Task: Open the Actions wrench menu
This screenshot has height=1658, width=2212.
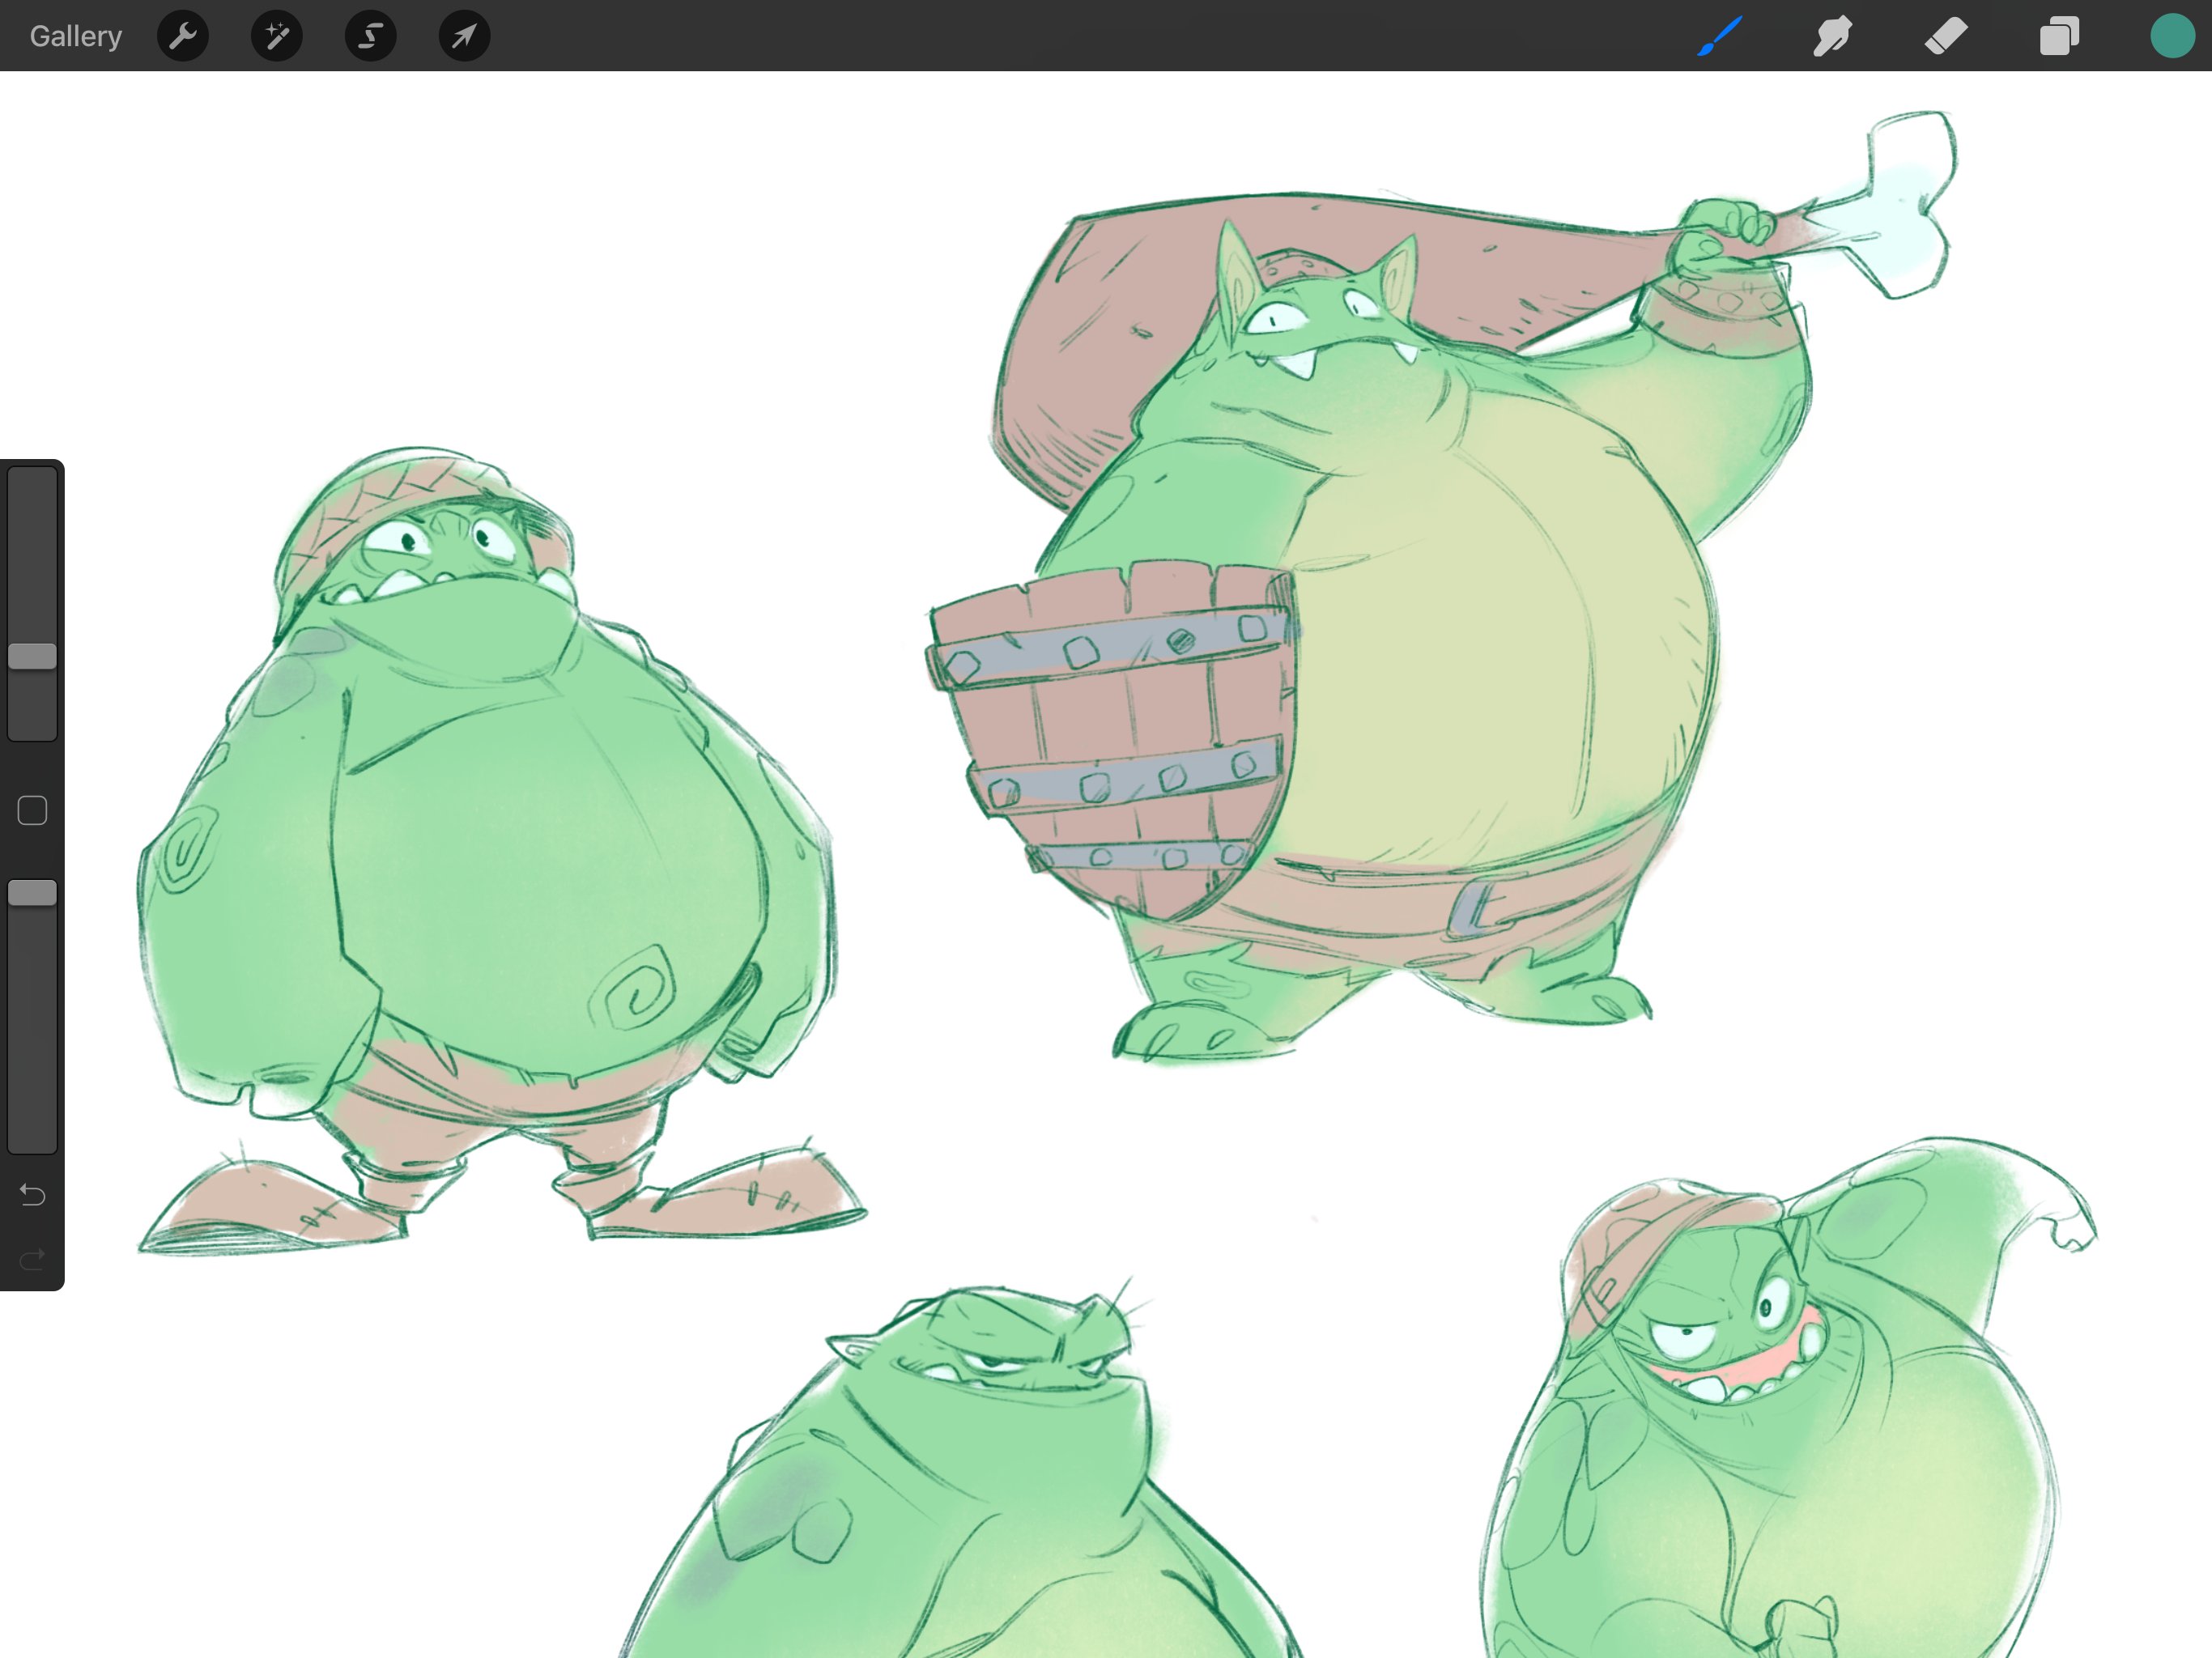Action: 183,36
